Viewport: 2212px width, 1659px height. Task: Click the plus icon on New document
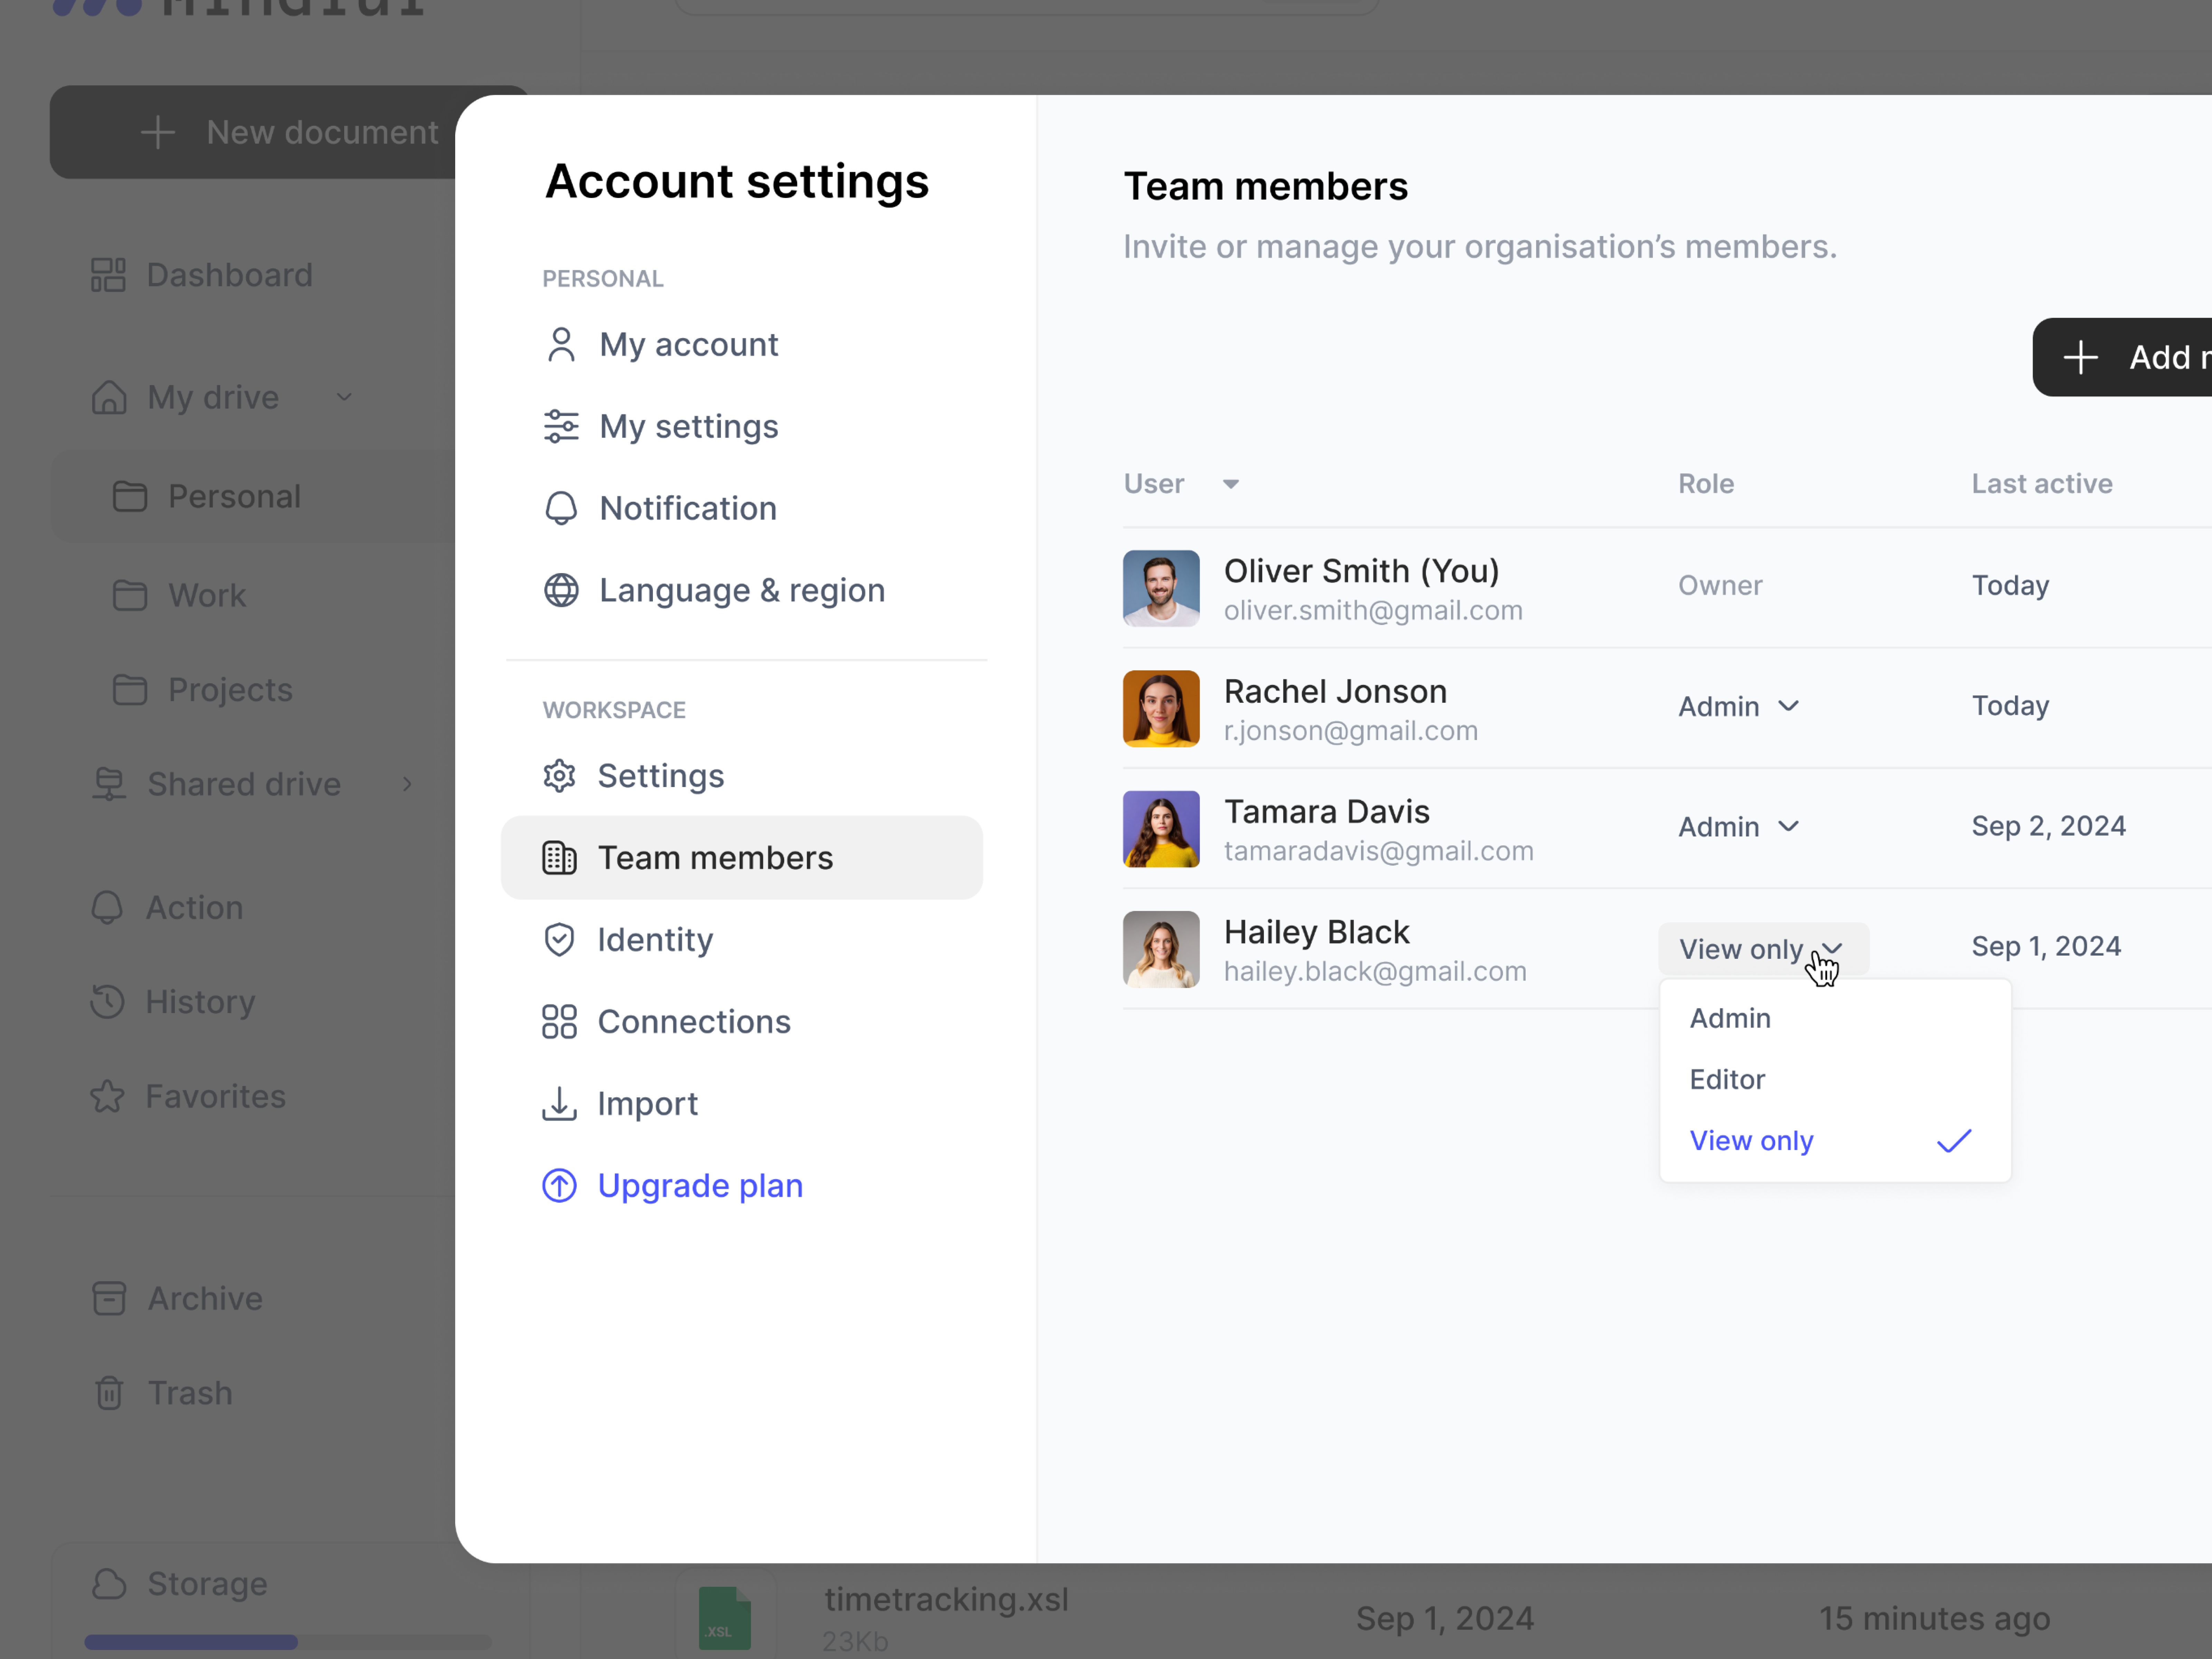pos(158,132)
